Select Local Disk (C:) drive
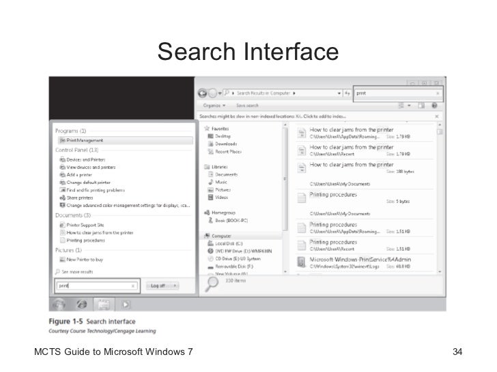Viewport: 497px width, 372px height. coord(225,243)
